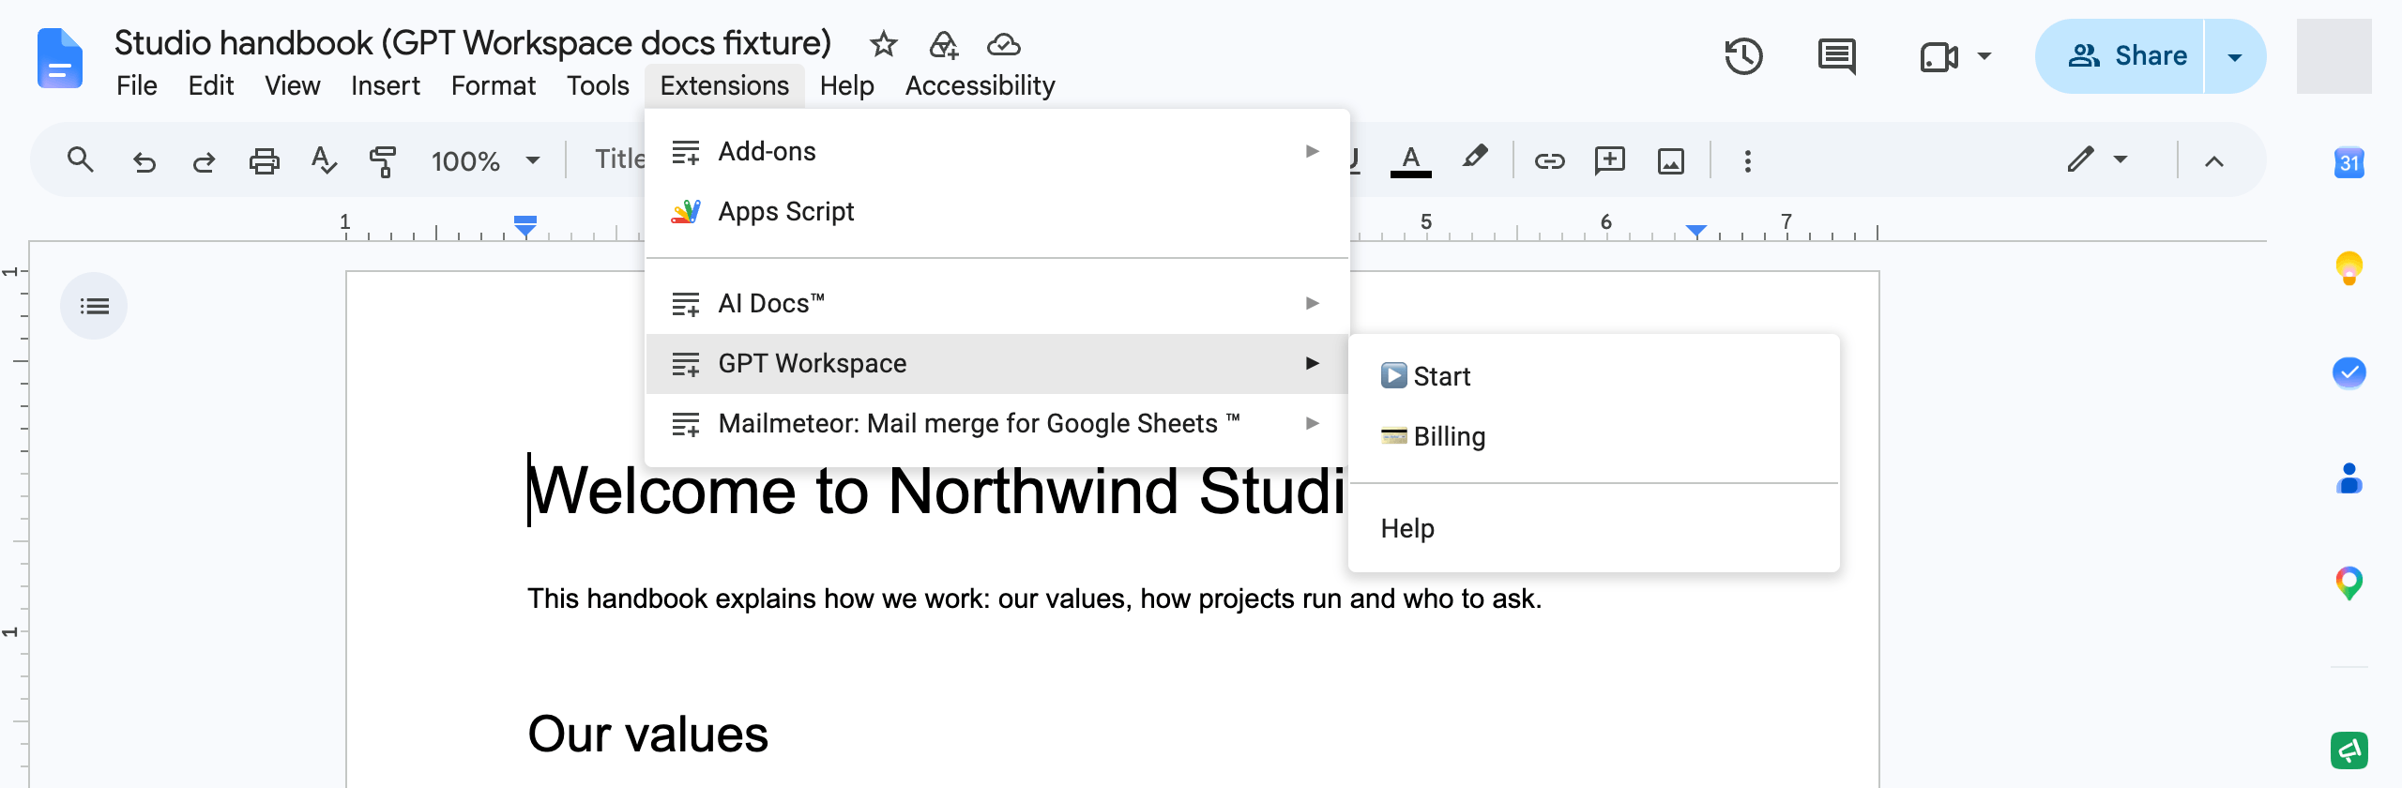The image size is (2402, 788).
Task: Pick the highlight color pen
Action: pyautogui.click(x=1475, y=158)
